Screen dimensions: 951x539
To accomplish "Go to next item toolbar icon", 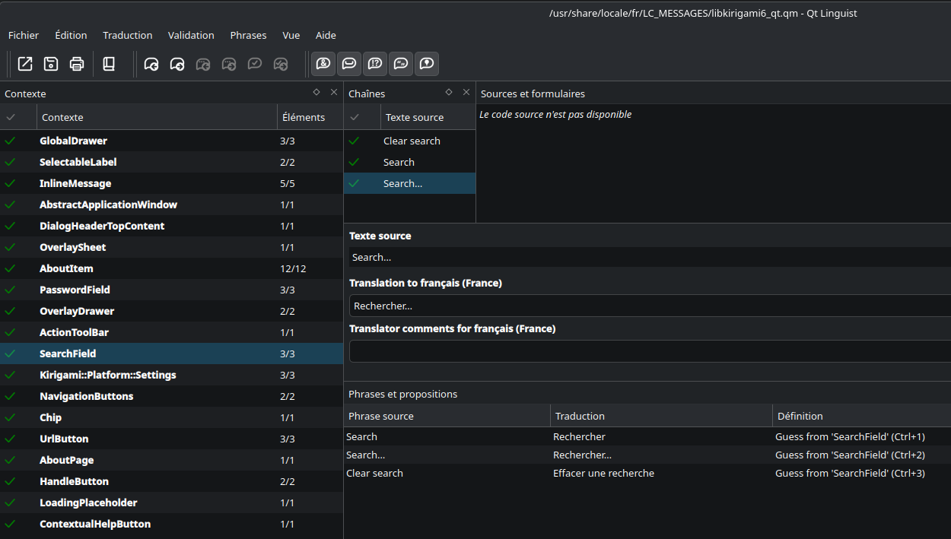I will 177,64.
